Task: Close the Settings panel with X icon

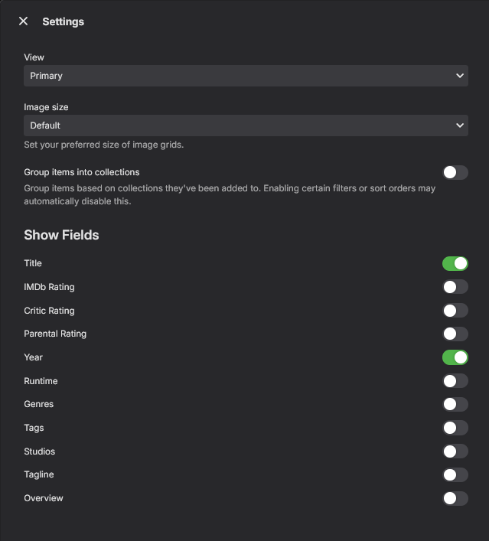Action: point(23,21)
